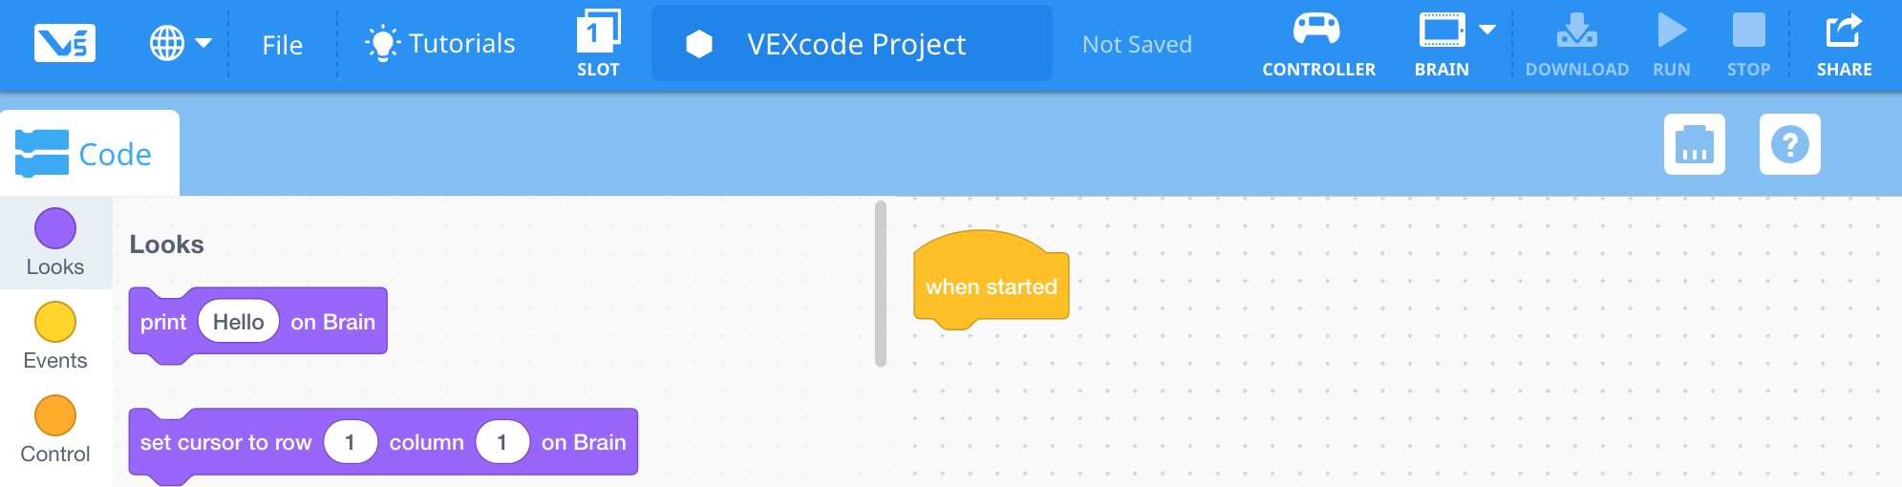Viewport: 1902px width, 487px height.
Task: Open the devices port setup icon
Action: pos(1694,144)
